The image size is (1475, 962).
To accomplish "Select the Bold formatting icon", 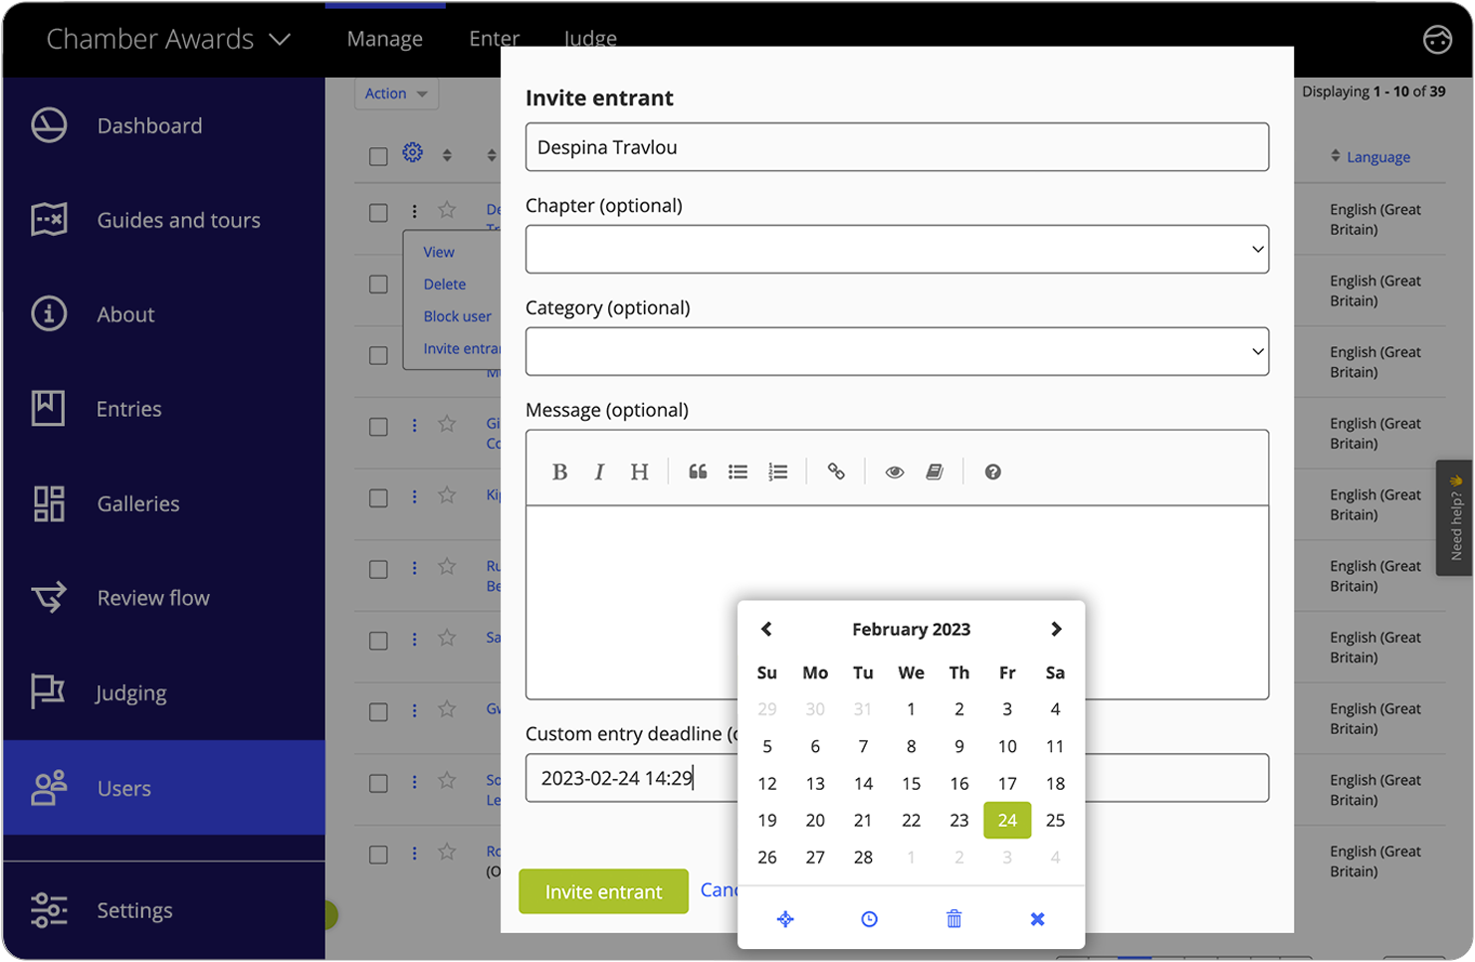I will pos(560,472).
